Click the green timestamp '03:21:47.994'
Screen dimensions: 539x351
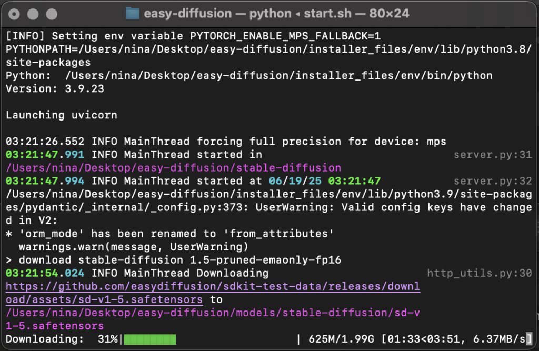(45, 181)
